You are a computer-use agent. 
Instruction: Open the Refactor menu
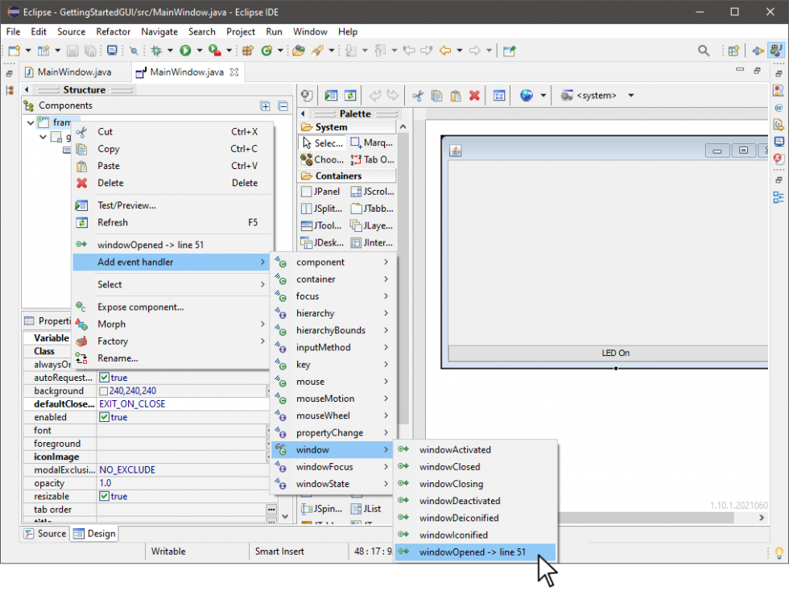pos(114,31)
